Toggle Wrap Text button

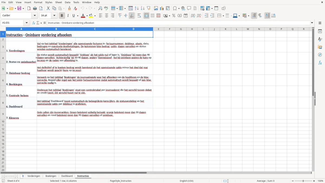[x=139, y=16]
